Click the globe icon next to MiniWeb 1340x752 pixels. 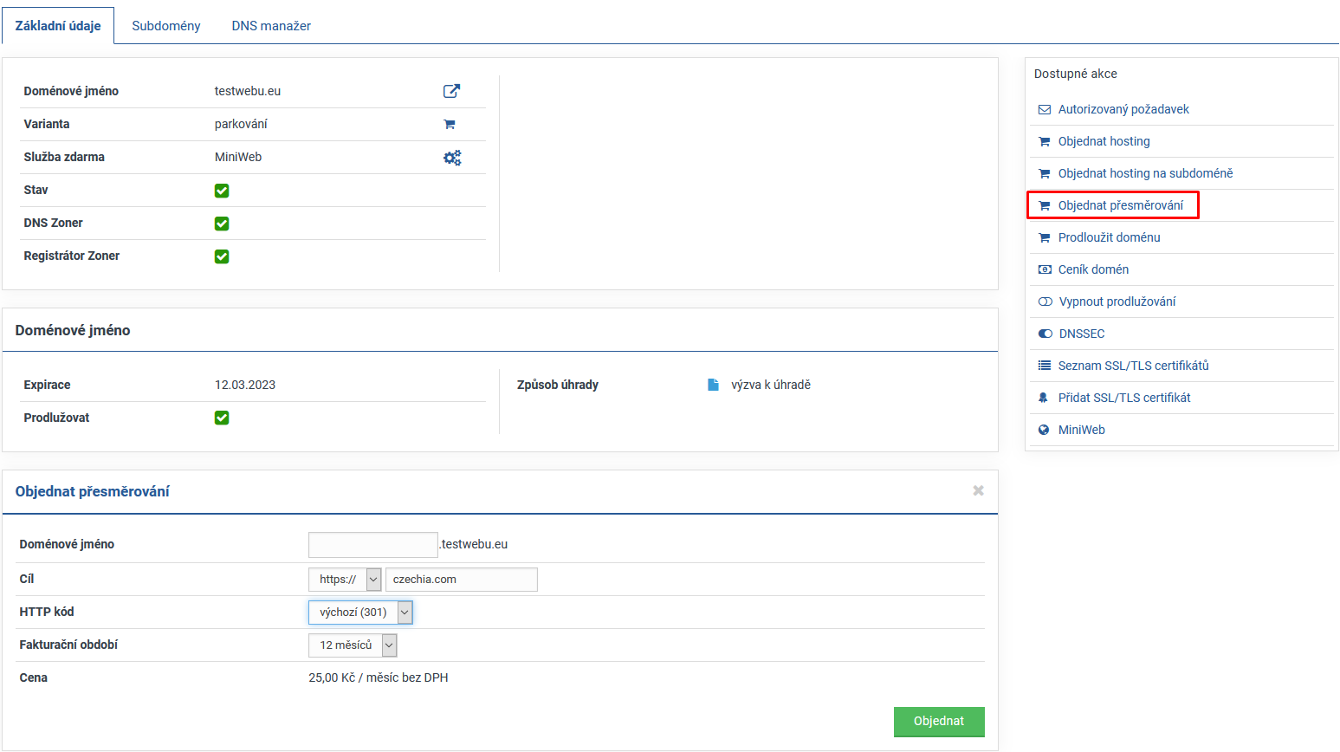(1045, 430)
